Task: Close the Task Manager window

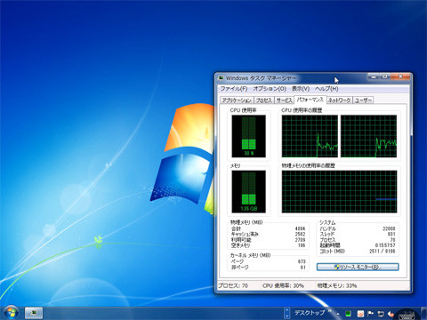Action: coord(400,76)
